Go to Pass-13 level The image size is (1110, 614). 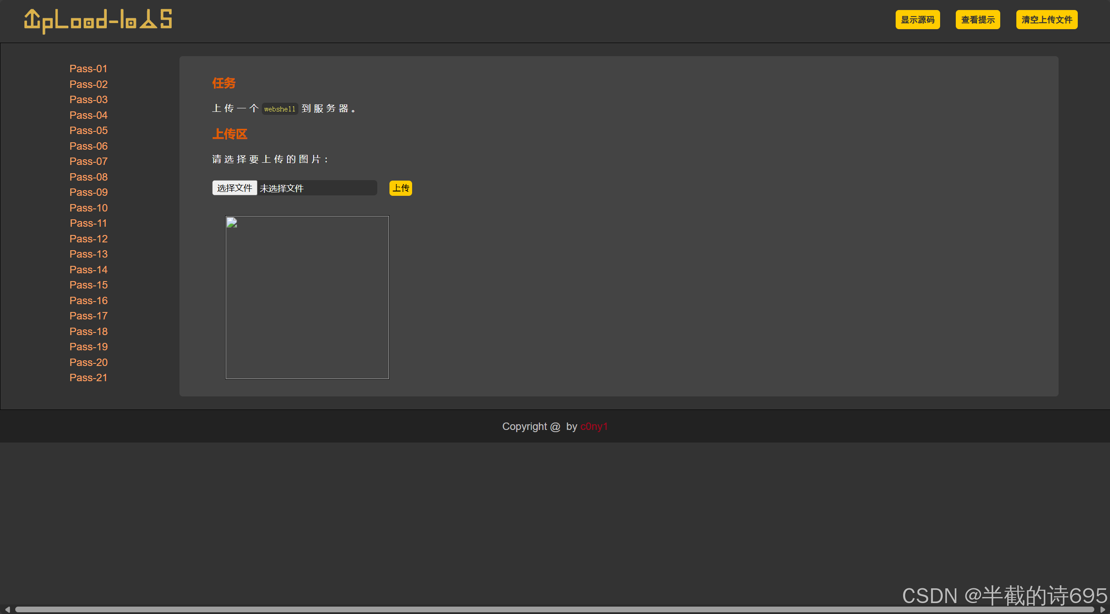(88, 254)
